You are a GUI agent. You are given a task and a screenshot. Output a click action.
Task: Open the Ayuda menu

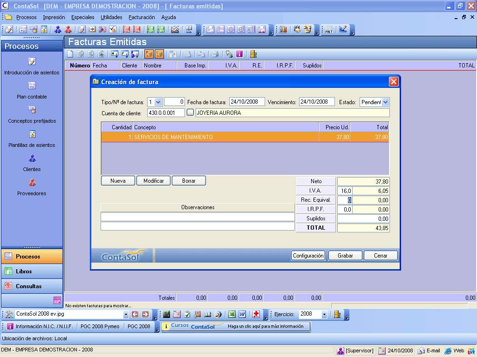click(x=169, y=17)
